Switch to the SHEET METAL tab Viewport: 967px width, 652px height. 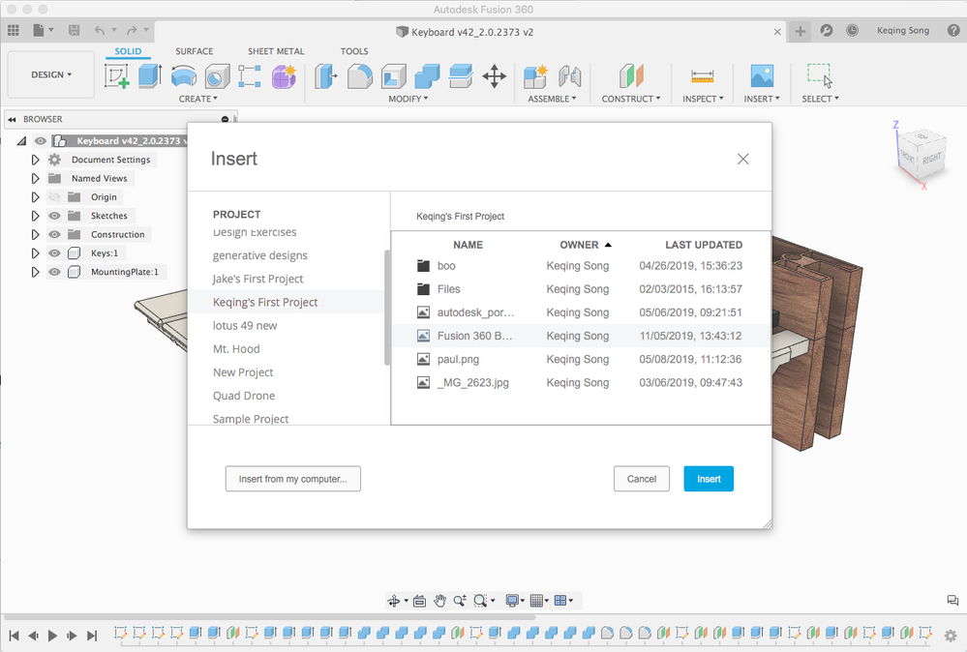tap(276, 51)
